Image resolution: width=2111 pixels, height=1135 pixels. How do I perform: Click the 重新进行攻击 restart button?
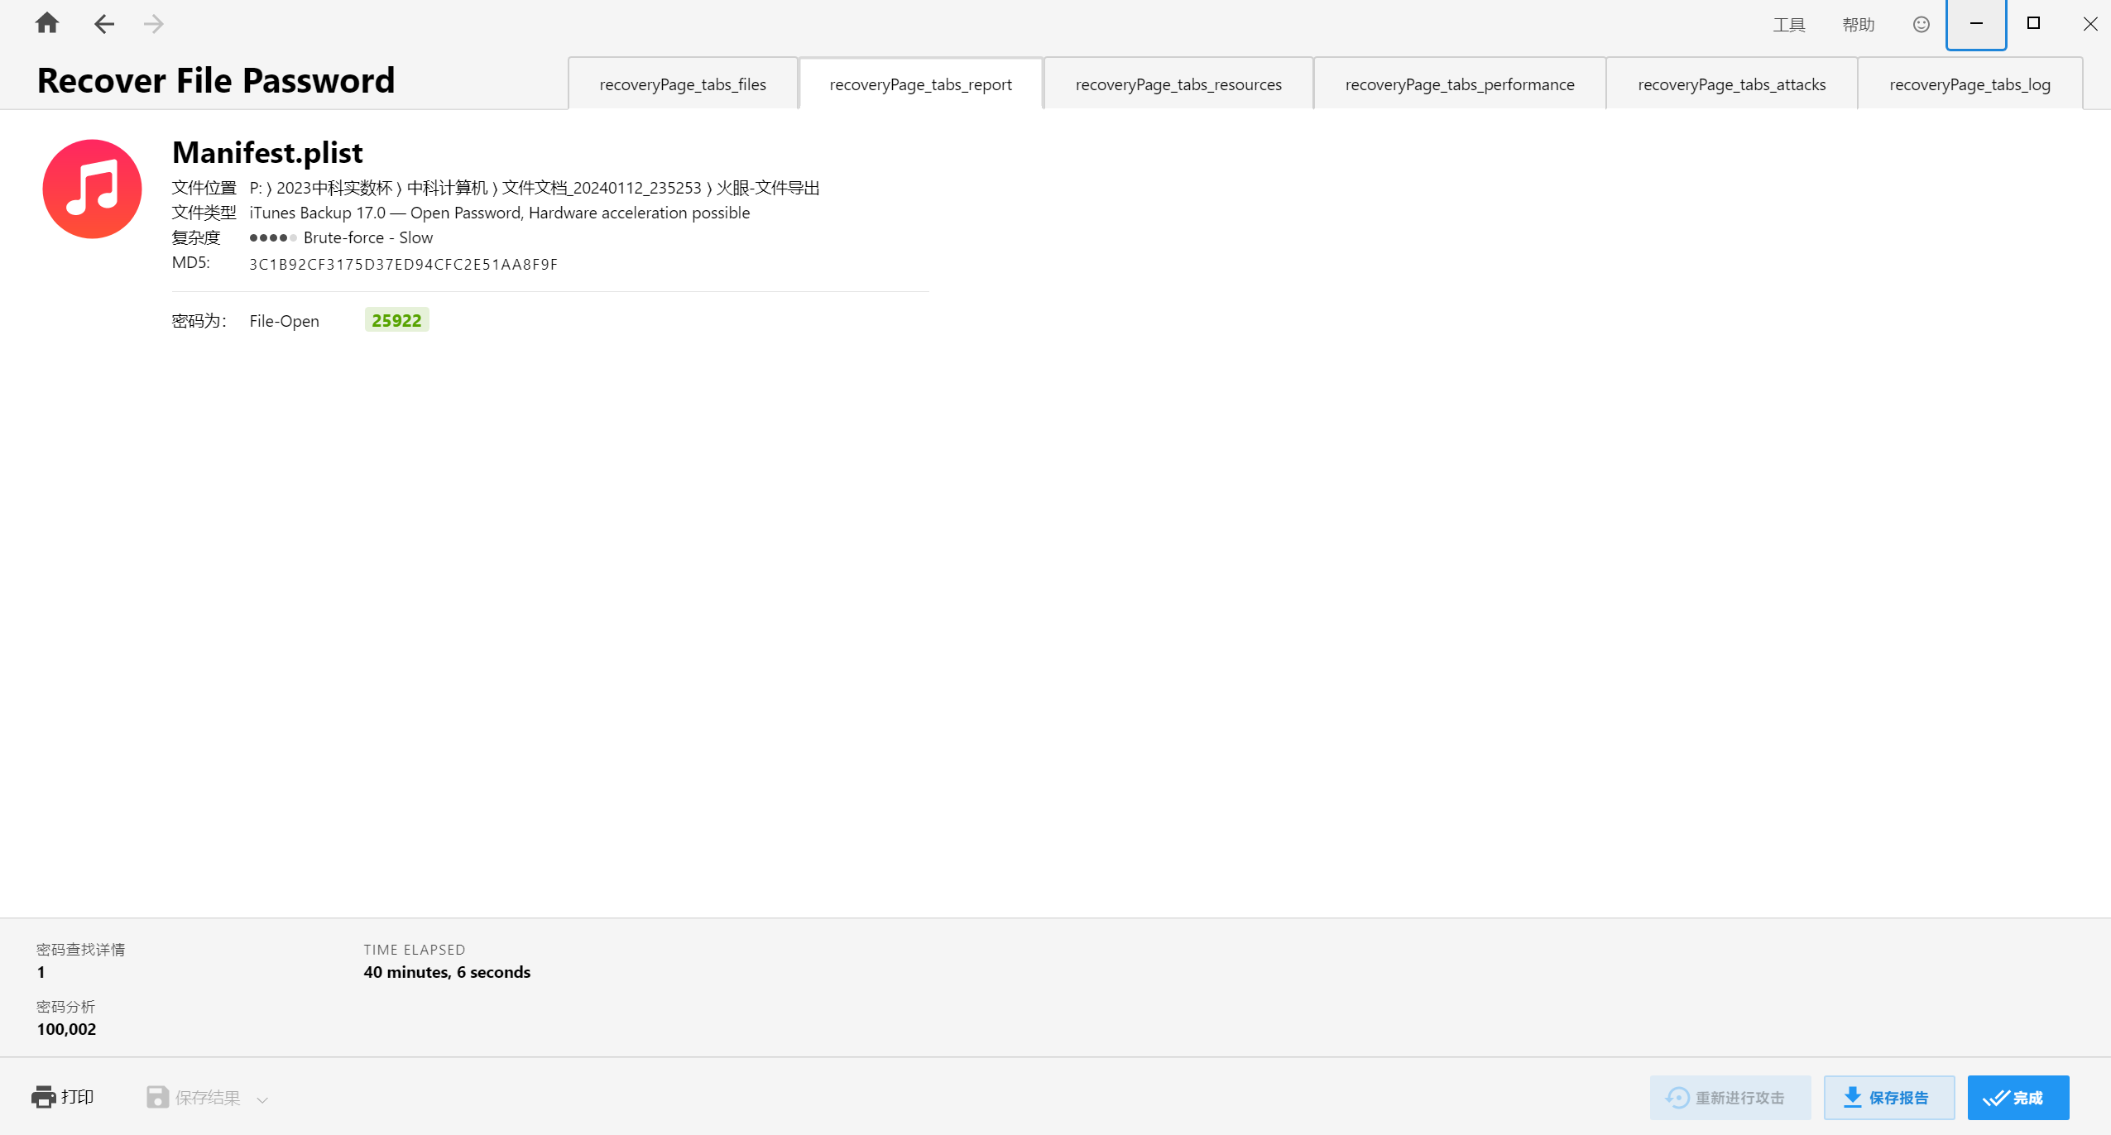1730,1097
